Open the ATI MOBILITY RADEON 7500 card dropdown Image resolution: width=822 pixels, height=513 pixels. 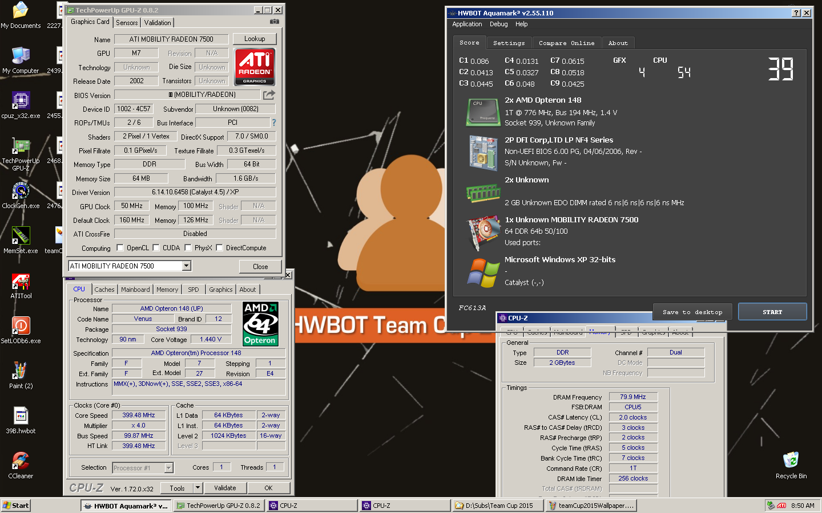coord(186,266)
